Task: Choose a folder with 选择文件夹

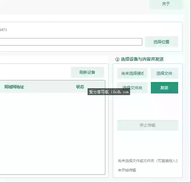Action: click(132, 88)
